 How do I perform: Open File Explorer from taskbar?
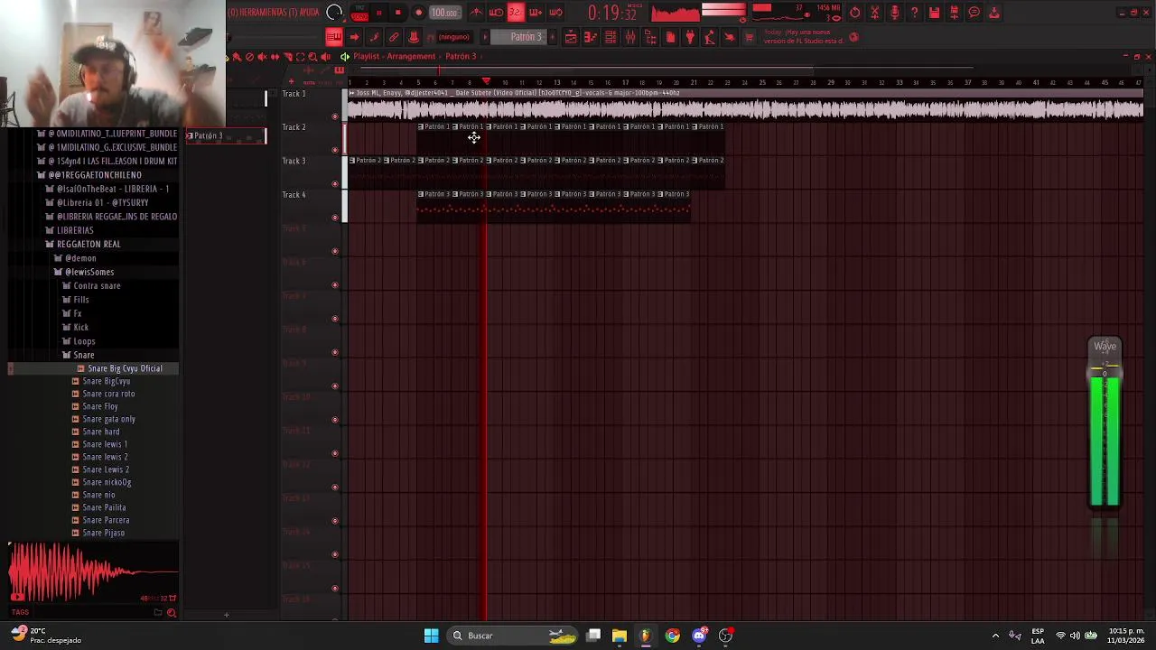click(x=619, y=636)
